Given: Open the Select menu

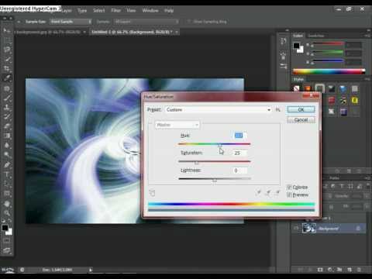Looking at the screenshot, I should pos(99,11).
